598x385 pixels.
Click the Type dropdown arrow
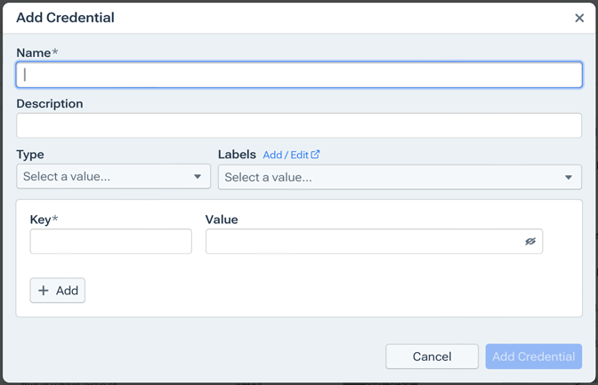[198, 177]
